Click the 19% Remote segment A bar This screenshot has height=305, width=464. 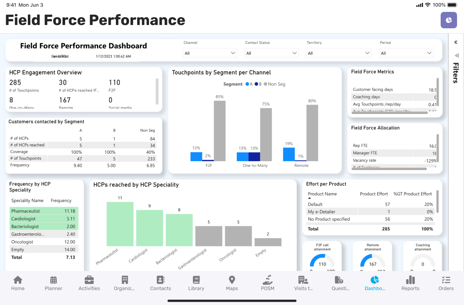289,154
